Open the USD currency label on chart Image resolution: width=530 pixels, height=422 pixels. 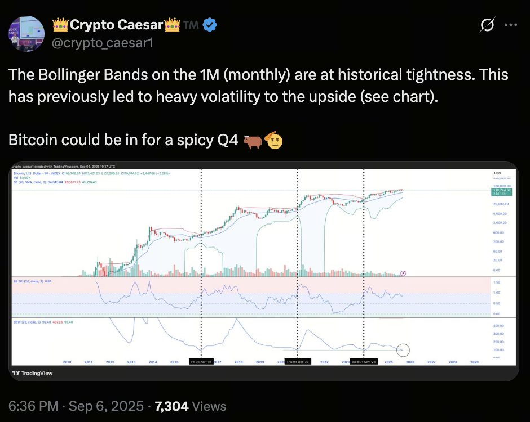[497, 173]
